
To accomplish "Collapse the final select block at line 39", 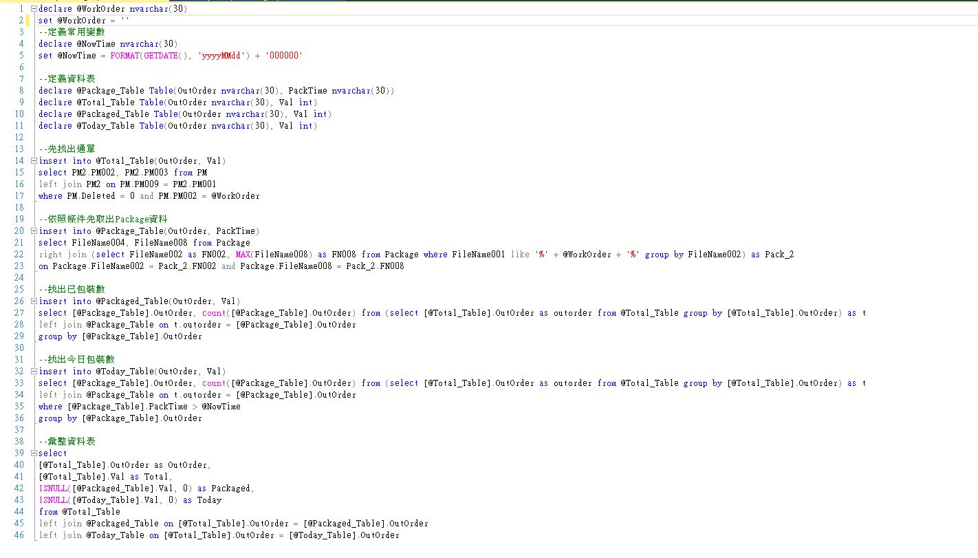I will click(34, 453).
